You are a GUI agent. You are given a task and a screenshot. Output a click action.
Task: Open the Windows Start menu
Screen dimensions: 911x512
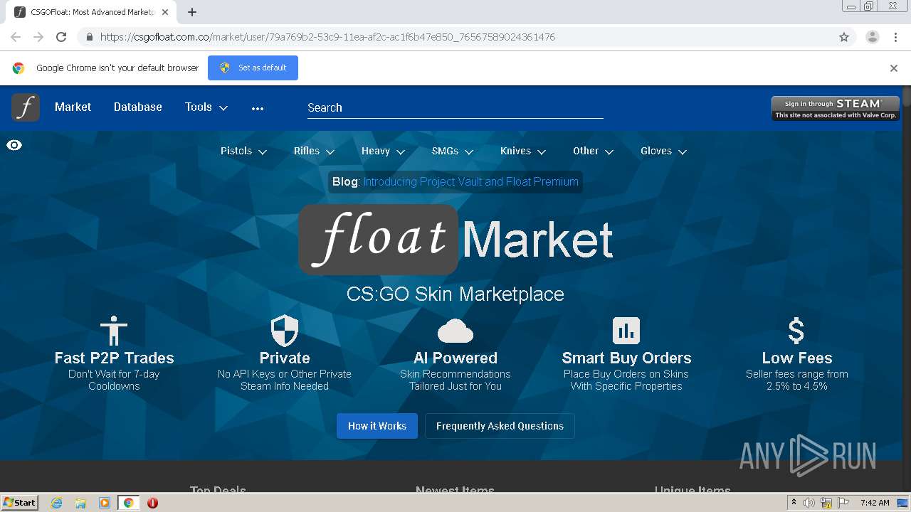pyautogui.click(x=19, y=503)
